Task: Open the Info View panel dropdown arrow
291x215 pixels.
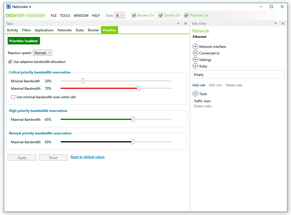Action: (x=276, y=24)
